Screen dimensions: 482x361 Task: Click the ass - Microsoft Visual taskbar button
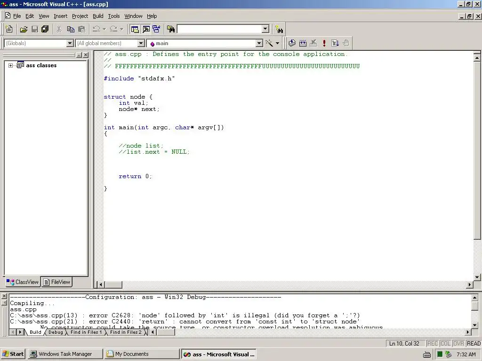point(218,354)
